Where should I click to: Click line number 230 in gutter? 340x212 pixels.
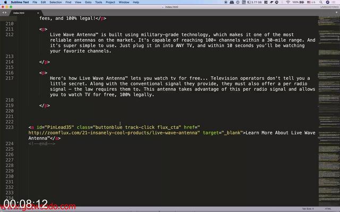tap(10, 176)
